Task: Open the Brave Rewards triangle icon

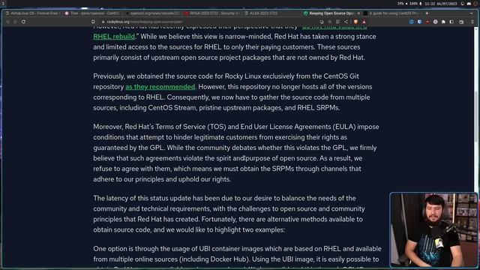Action: point(364,22)
